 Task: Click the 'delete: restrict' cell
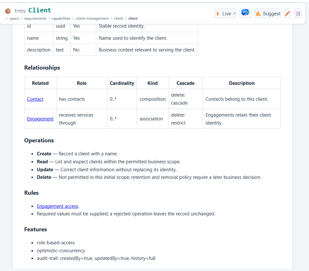coord(185,119)
